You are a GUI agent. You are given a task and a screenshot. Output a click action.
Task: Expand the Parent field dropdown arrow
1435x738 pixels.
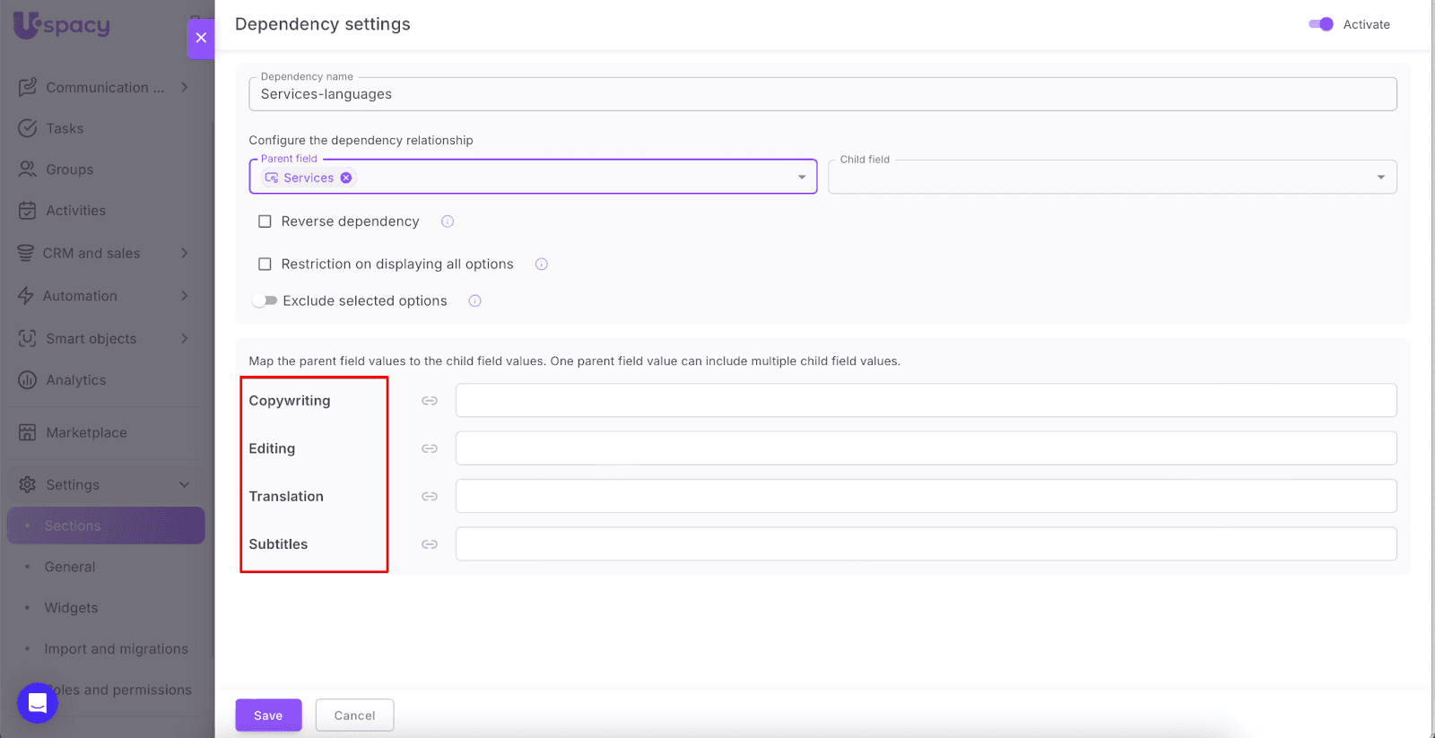point(802,178)
